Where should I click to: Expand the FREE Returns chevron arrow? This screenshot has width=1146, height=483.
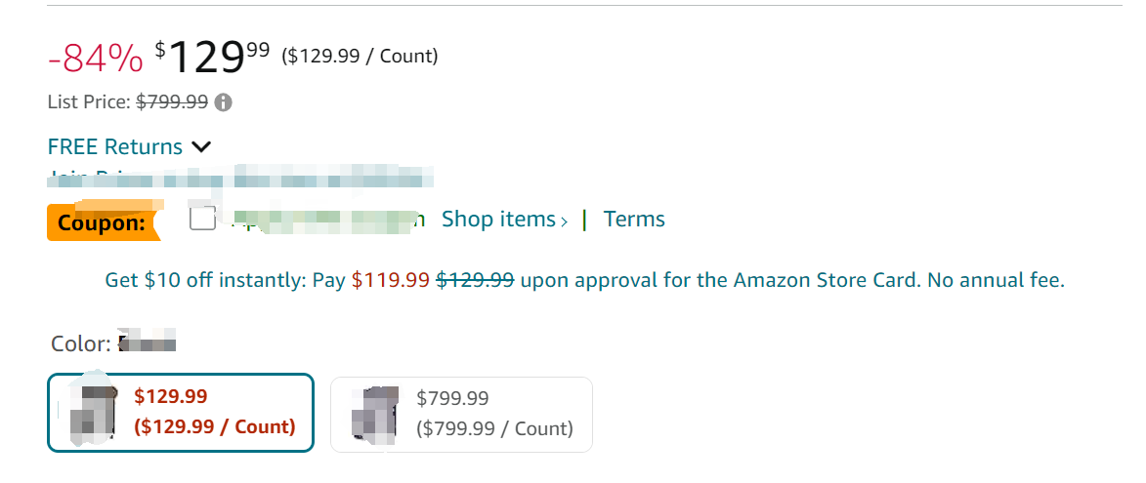(x=201, y=147)
